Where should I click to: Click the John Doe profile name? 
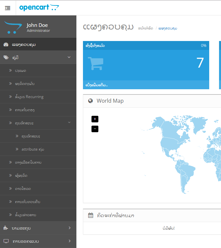coord(37,25)
